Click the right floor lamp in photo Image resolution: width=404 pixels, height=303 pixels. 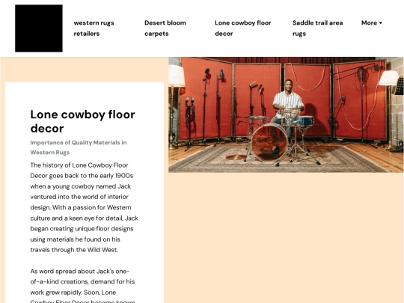pyautogui.click(x=388, y=108)
